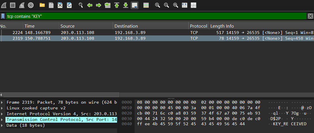This screenshot has height=133, width=314.
Task: Zoom out on the main window text
Action: pos(166,5)
